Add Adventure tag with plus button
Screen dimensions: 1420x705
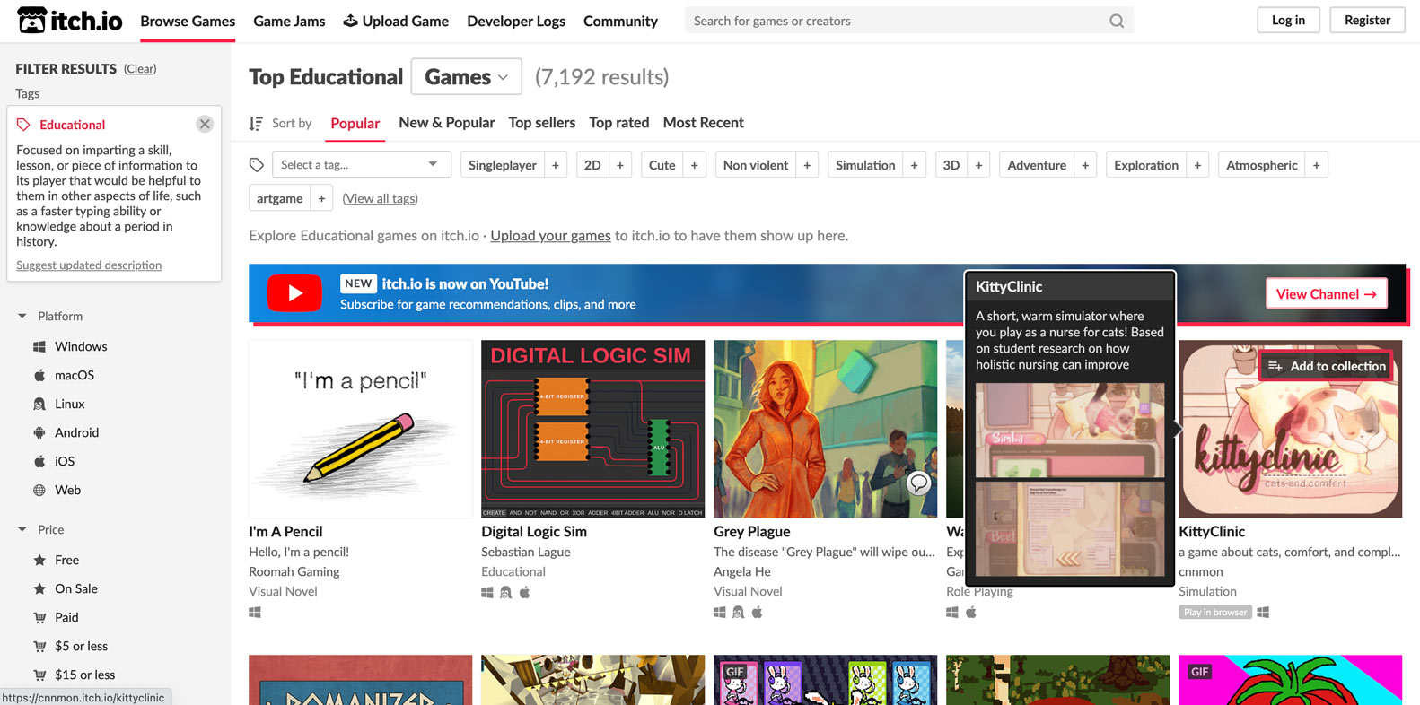click(1086, 165)
